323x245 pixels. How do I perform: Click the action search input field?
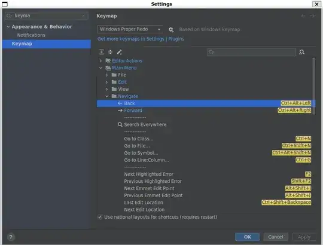tap(251, 52)
